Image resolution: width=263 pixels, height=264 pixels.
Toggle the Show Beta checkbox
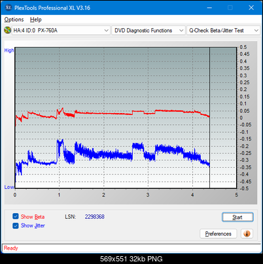[x=16, y=216]
